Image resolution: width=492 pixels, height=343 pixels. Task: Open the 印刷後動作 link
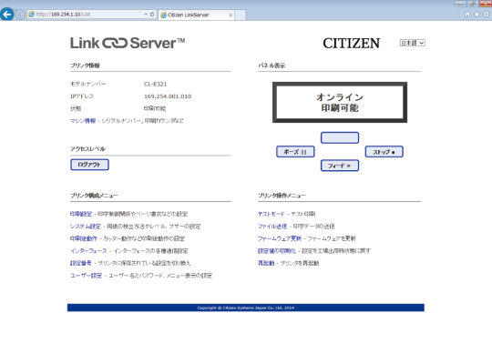coord(84,238)
